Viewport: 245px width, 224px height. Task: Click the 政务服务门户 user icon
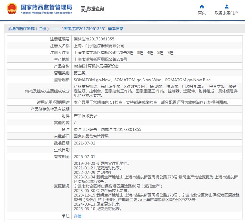tap(226, 6)
